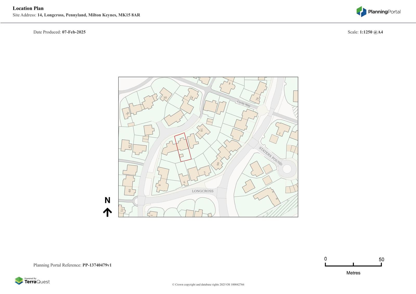Click building number 18 on map
Screen dimensions: 416x294
201,130
